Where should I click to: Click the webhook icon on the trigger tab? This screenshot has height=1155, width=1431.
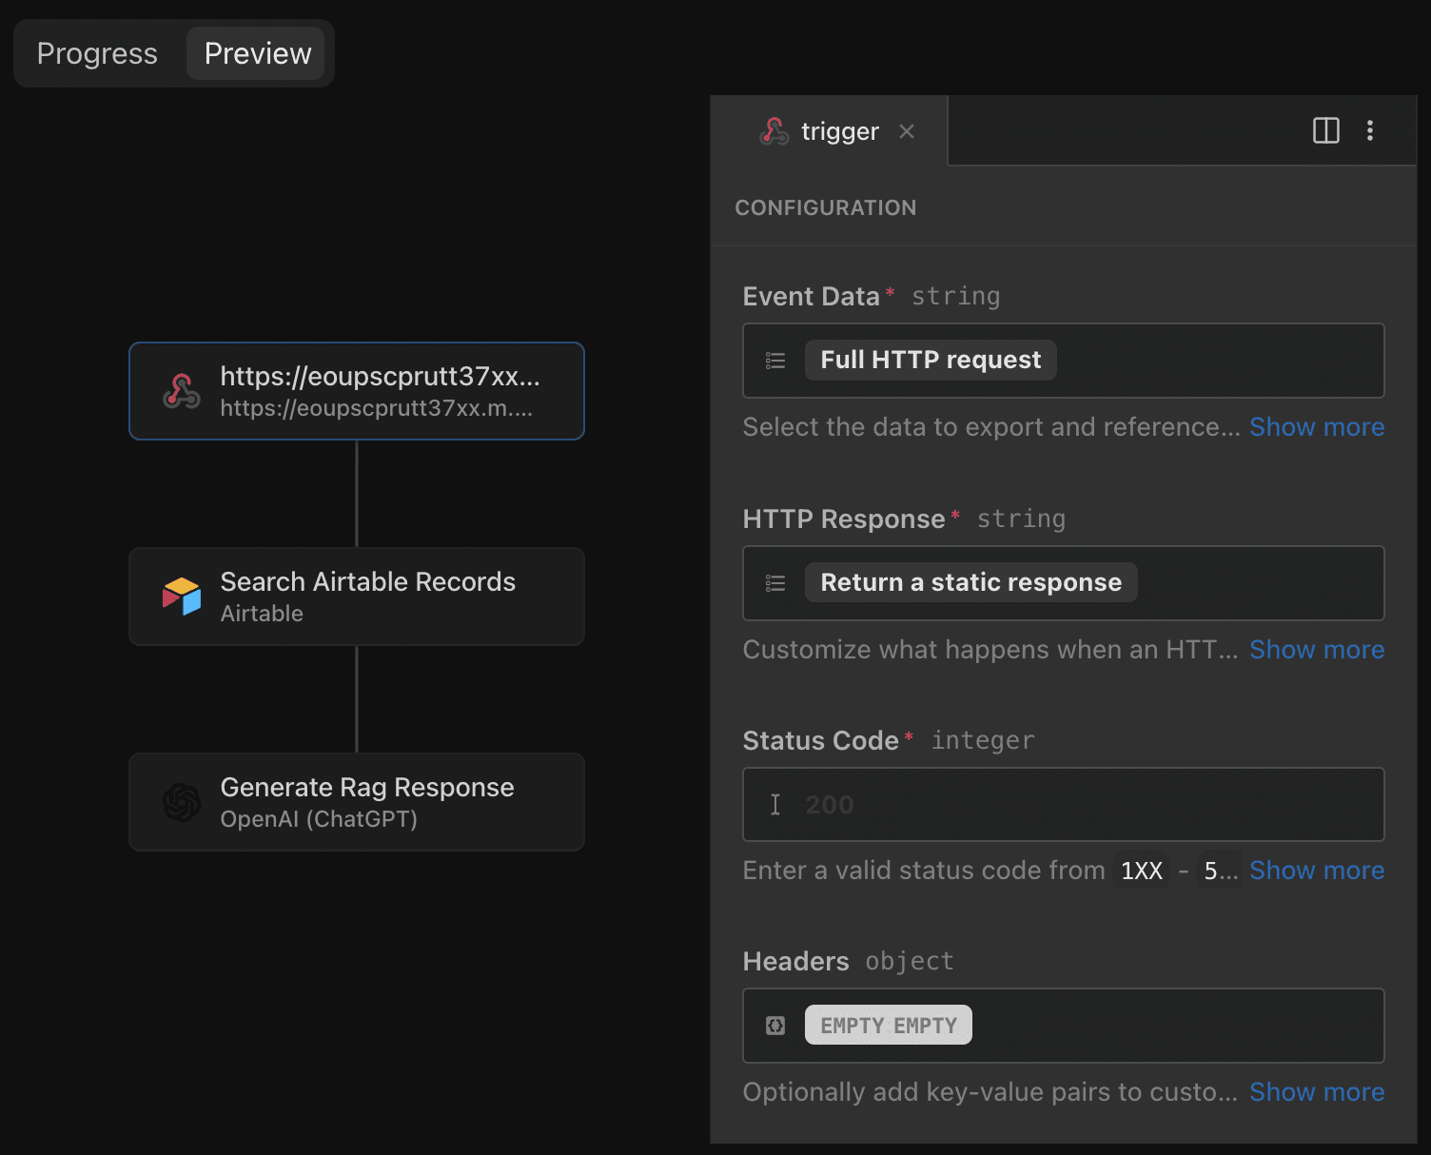click(x=774, y=131)
